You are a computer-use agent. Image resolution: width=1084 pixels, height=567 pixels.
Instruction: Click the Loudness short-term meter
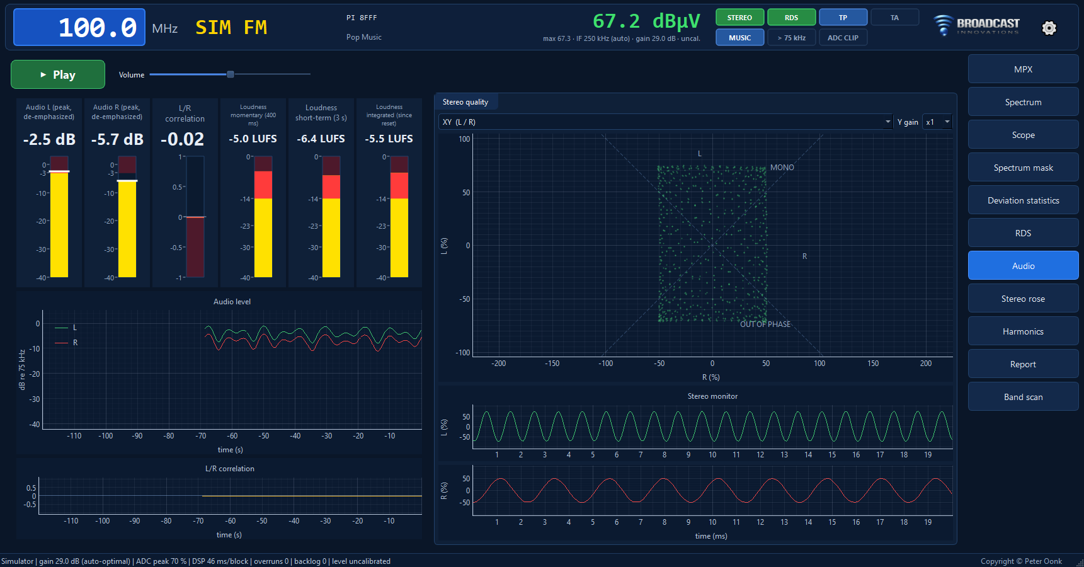(331, 217)
